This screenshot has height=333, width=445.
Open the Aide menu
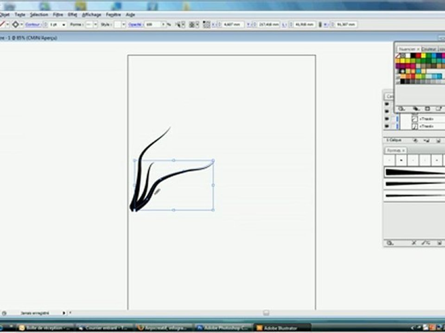130,14
